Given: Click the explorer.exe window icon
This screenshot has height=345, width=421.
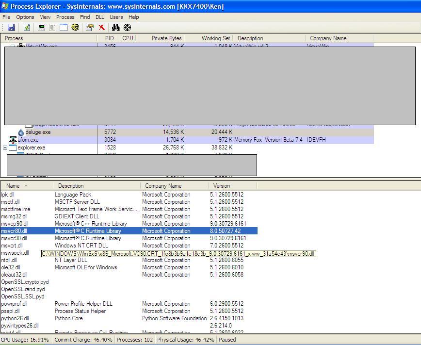Looking at the screenshot, I should [x=13, y=148].
